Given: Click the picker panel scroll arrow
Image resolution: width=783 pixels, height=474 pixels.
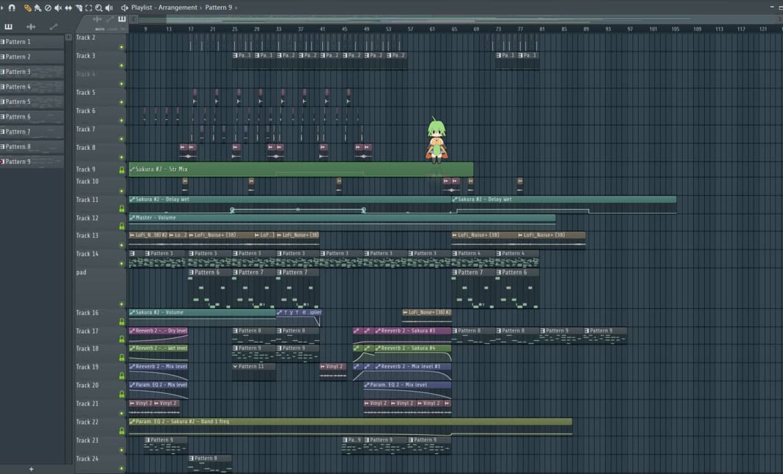Looking at the screenshot, I should pyautogui.click(x=69, y=37).
